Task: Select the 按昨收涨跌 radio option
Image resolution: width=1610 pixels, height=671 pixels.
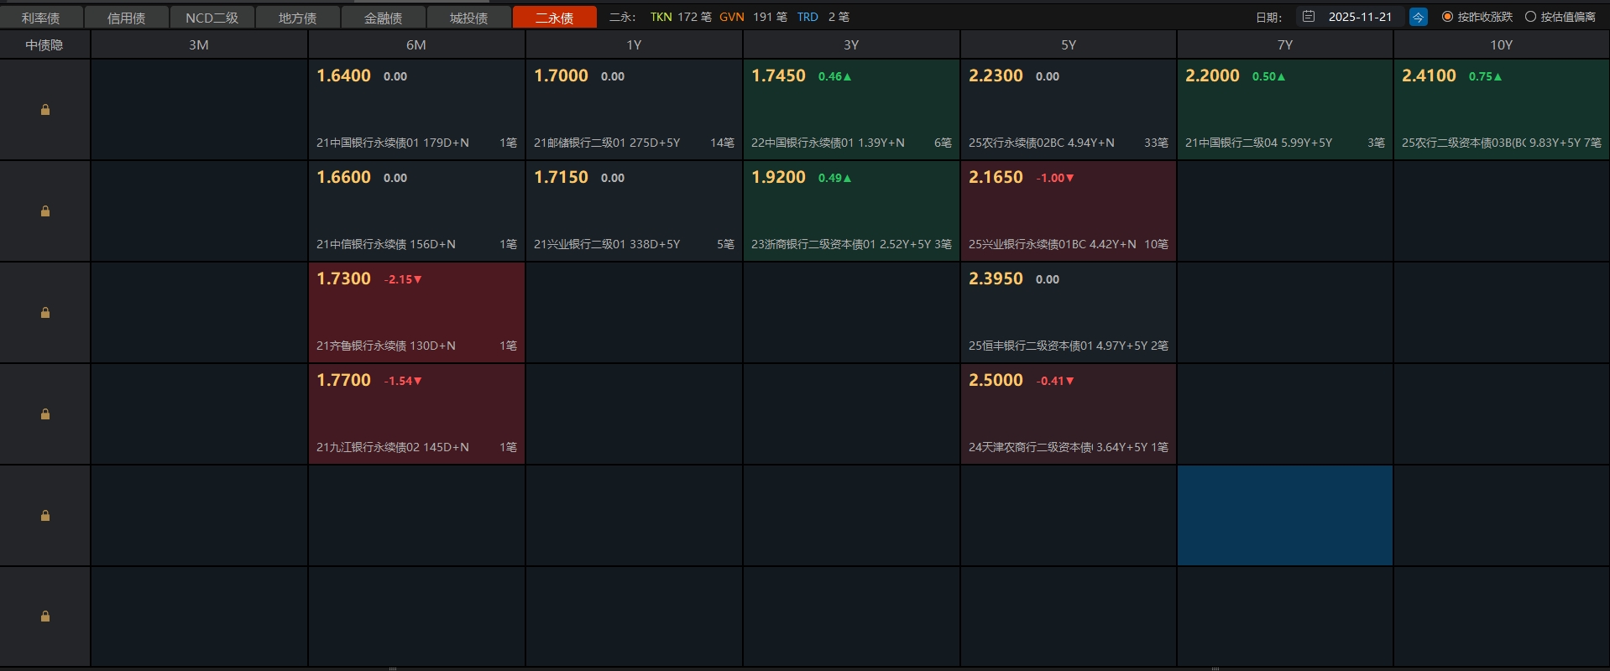Action: coord(1477,17)
